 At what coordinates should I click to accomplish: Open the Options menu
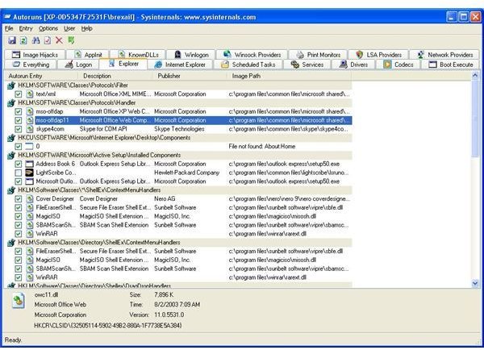(48, 28)
